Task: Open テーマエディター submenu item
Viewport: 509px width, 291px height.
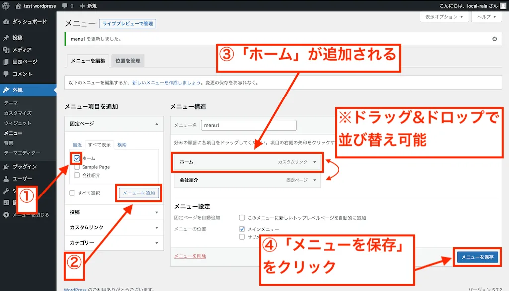Action: [22, 153]
